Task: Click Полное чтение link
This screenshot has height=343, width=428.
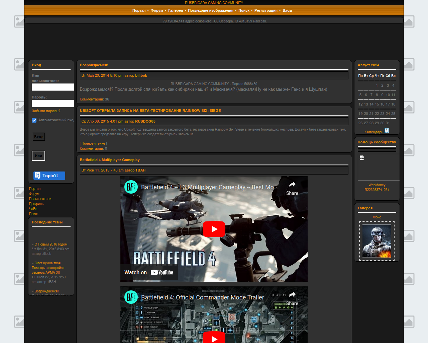Action: 93,143
